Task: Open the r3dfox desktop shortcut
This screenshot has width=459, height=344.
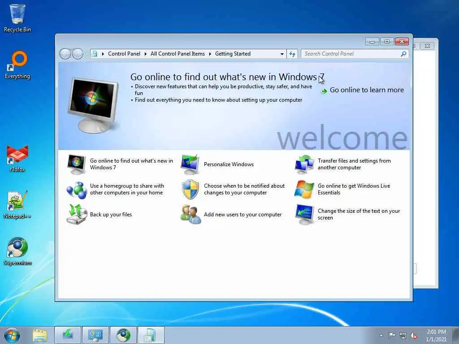Action: point(17,158)
